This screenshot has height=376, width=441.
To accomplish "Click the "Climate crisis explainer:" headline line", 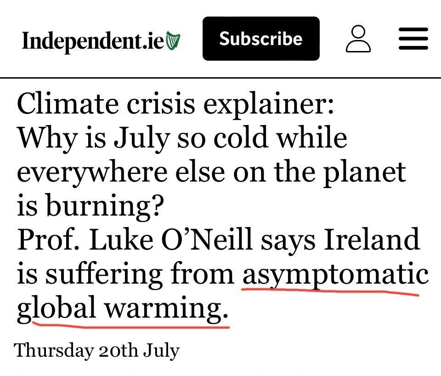I will click(176, 105).
